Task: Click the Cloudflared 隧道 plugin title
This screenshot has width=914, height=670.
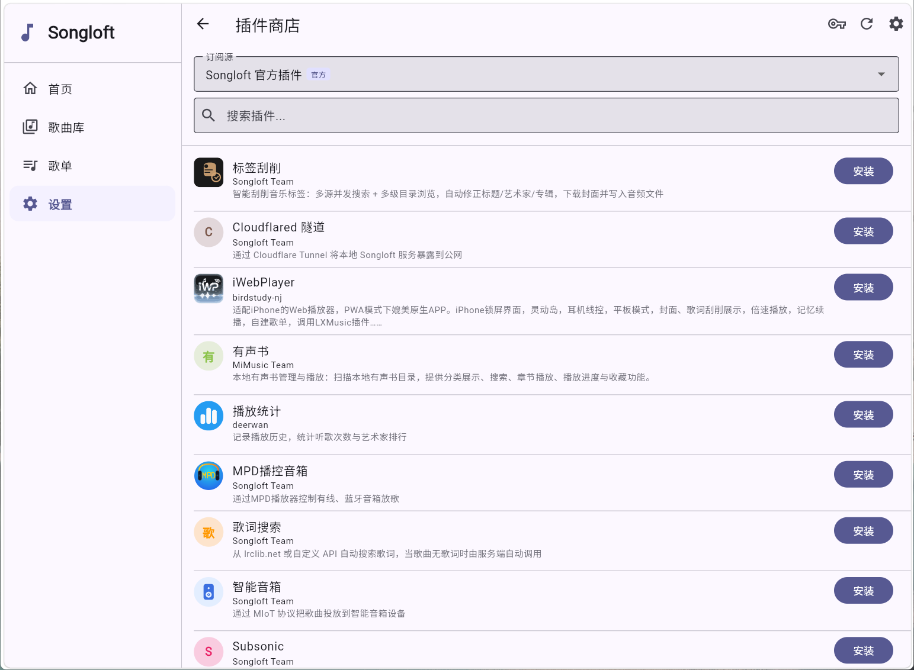Action: 278,227
